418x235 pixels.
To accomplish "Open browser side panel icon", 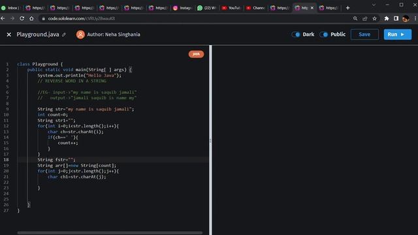I will 396,18.
